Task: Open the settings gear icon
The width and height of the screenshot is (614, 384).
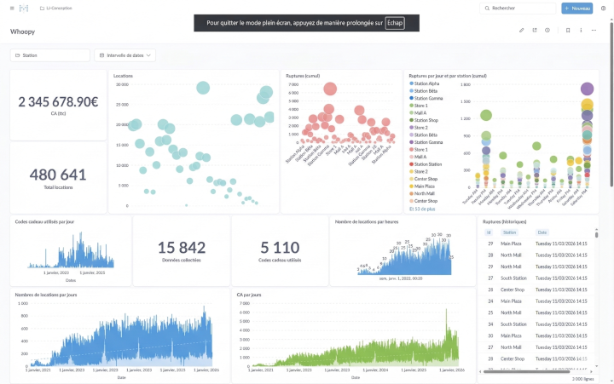Action: [x=603, y=9]
